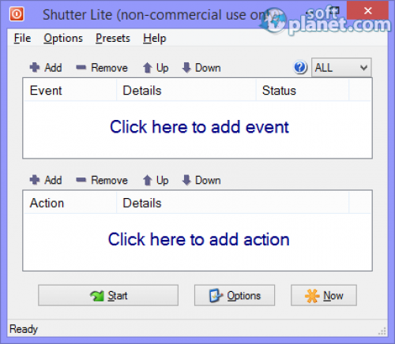The image size is (395, 344).
Task: Click the Ready status bar text
Action: 24,329
